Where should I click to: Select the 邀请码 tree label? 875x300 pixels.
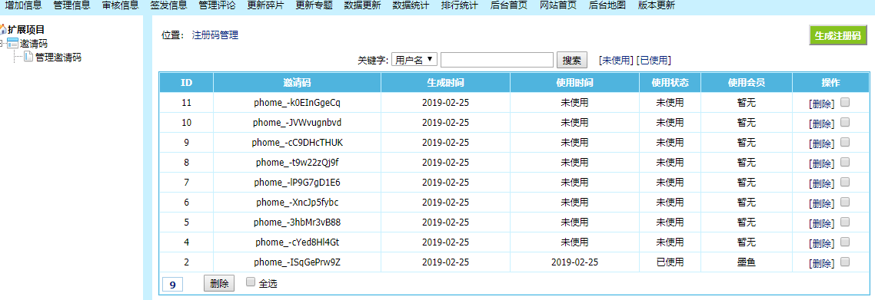[34, 44]
